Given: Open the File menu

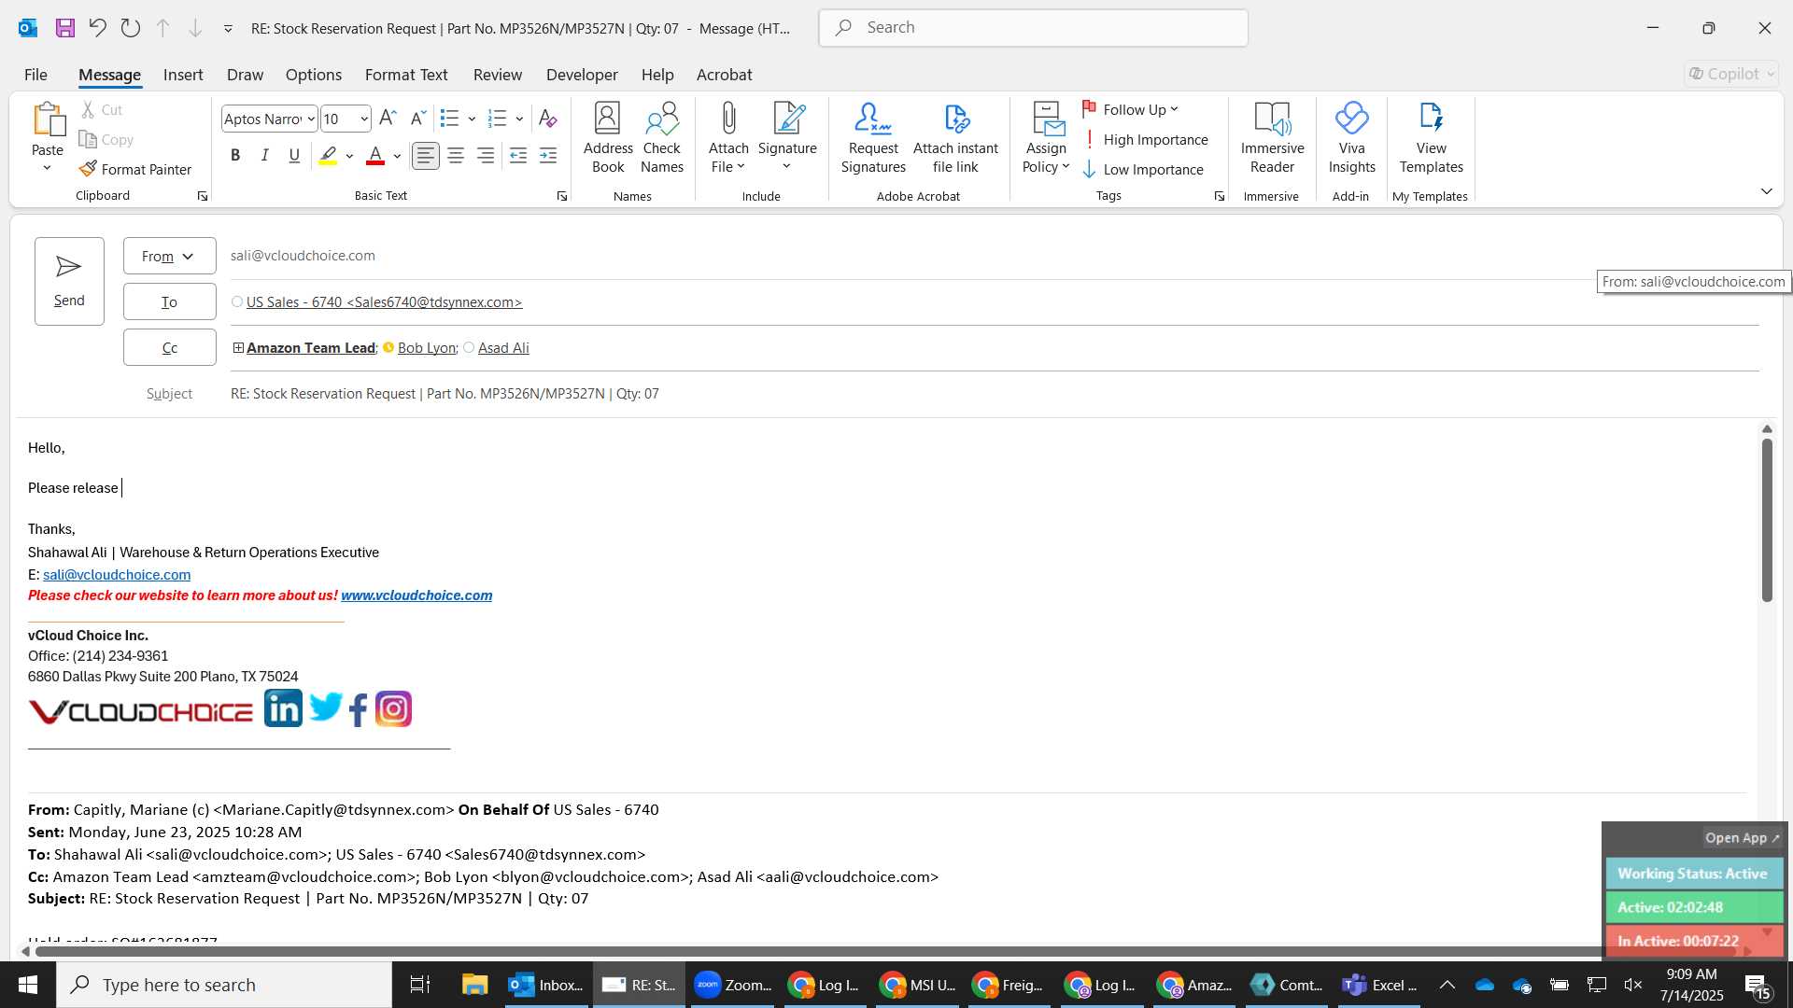Looking at the screenshot, I should coord(35,75).
